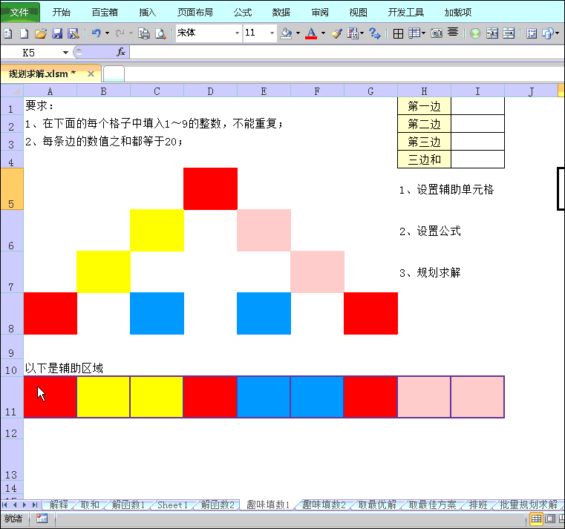Click the borders grid icon

(398, 33)
